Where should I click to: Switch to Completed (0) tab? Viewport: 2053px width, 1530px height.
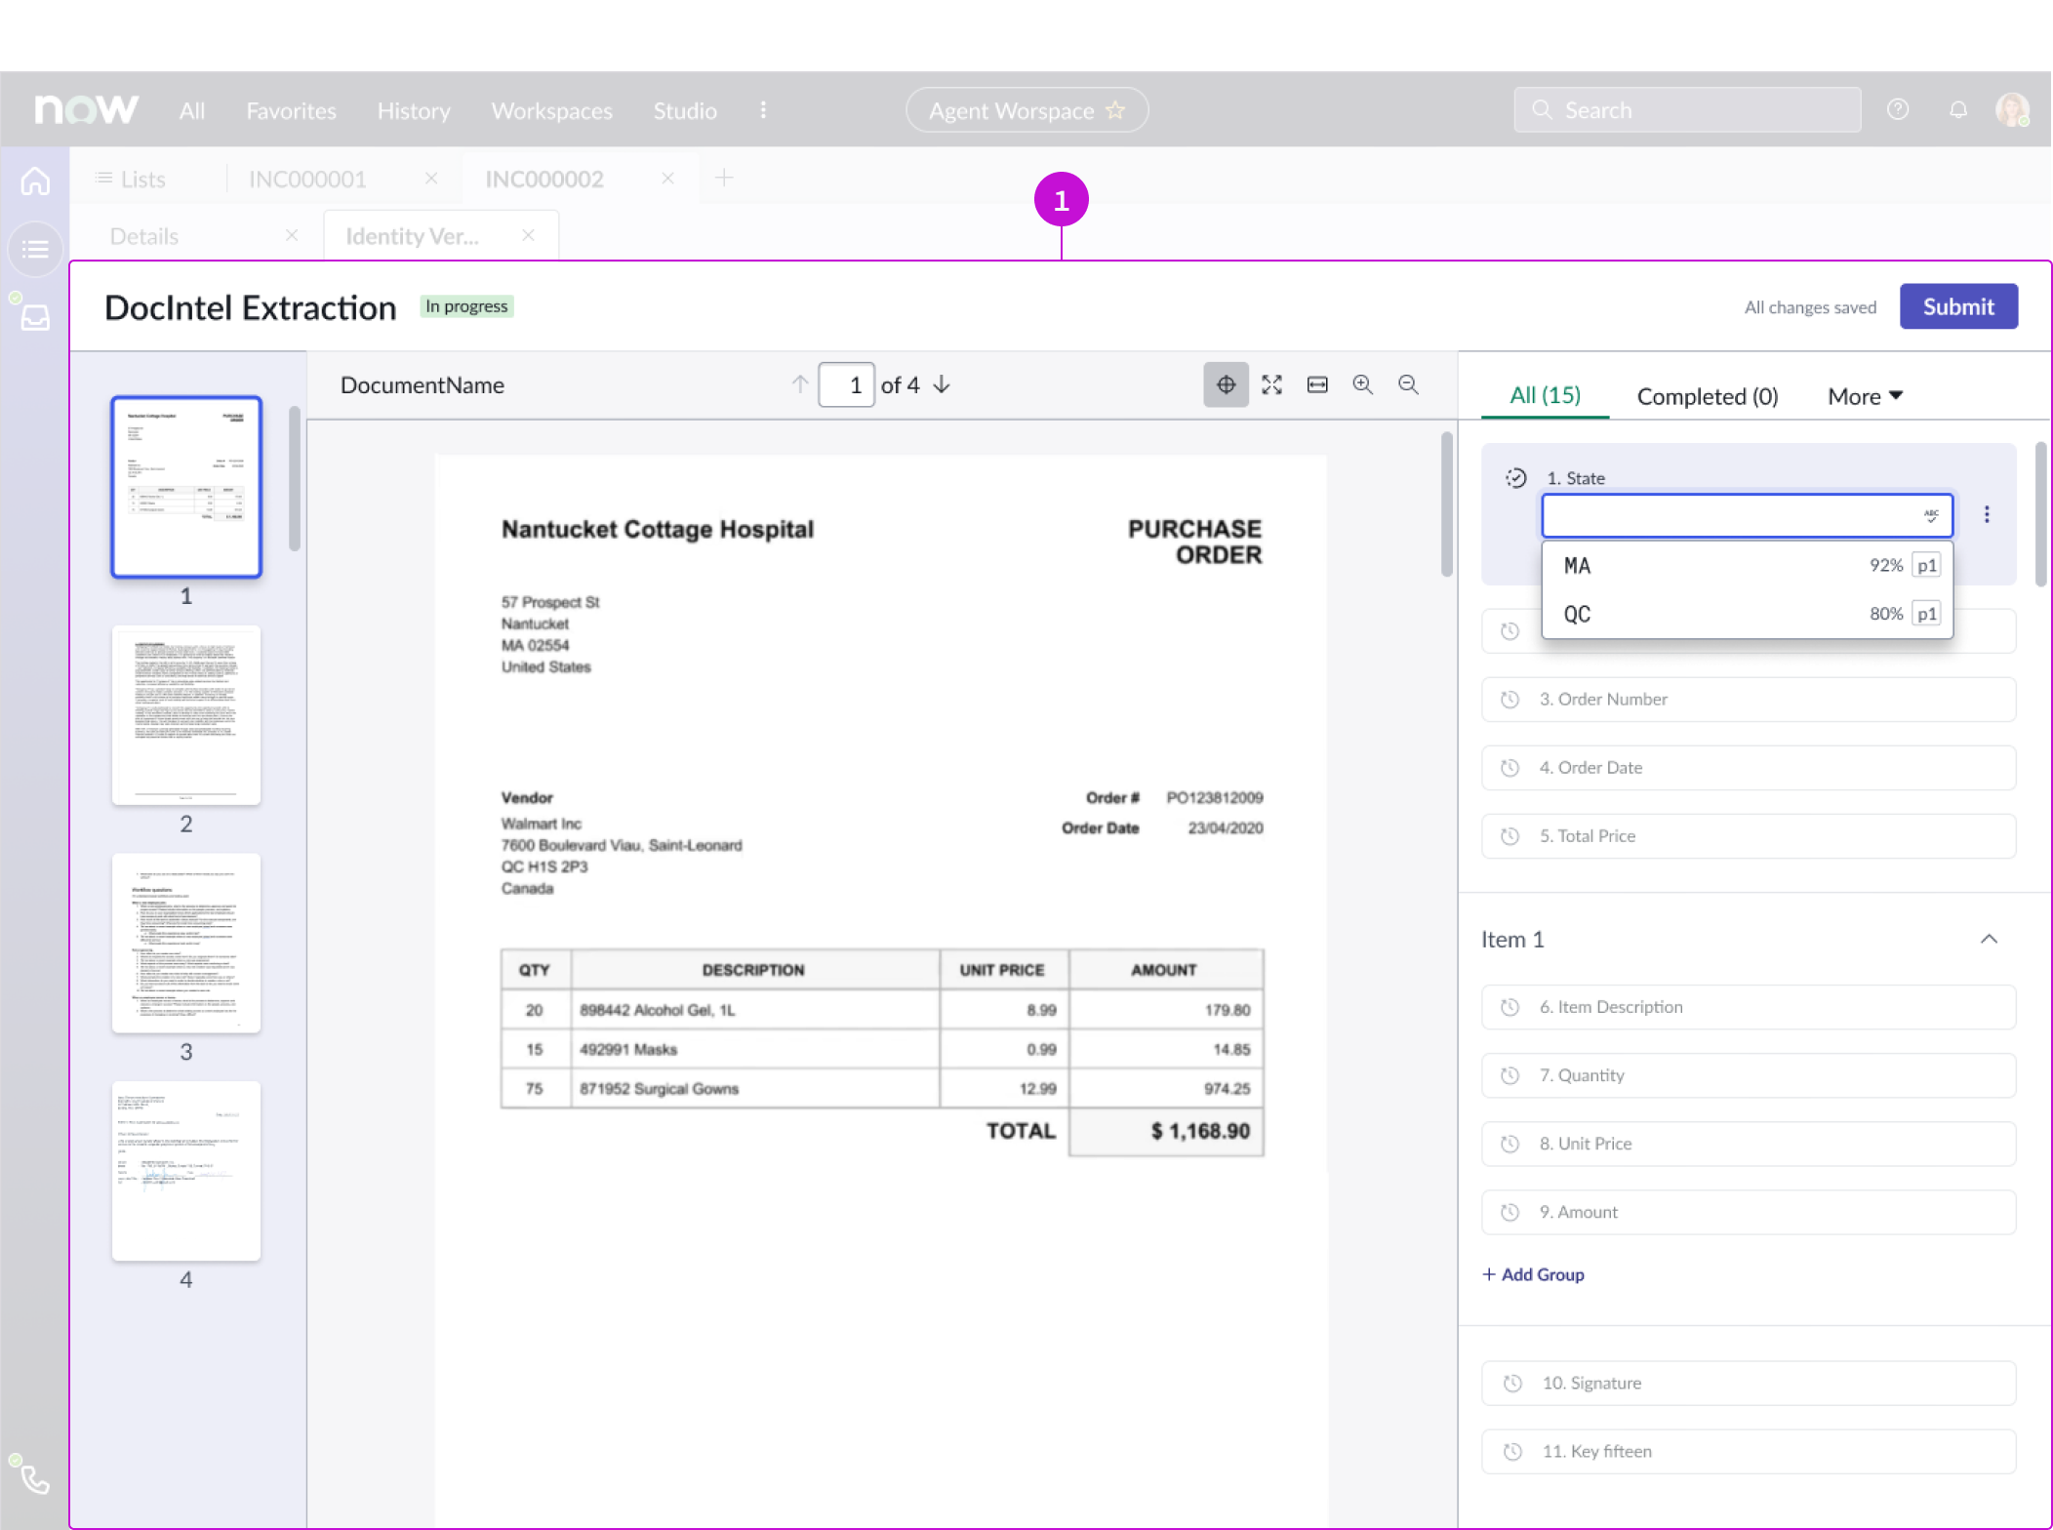[1707, 396]
